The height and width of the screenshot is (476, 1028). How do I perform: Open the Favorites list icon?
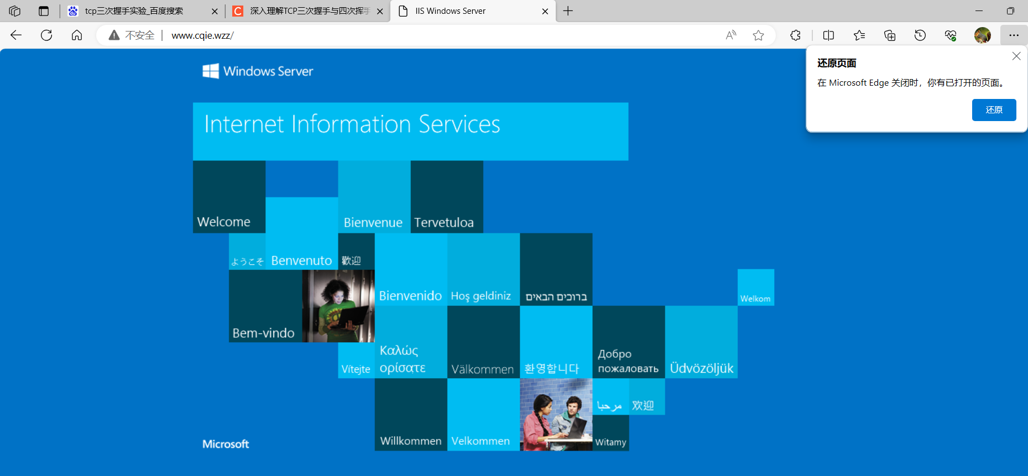[859, 35]
